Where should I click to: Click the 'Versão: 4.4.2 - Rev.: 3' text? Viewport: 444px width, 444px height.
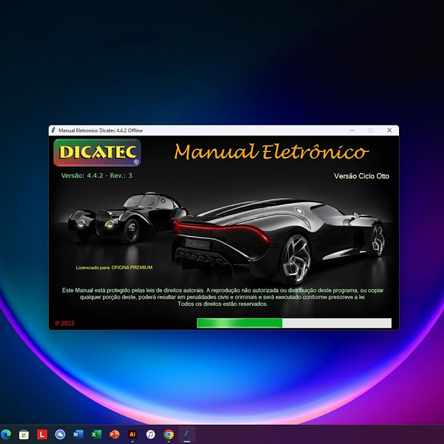(x=96, y=176)
